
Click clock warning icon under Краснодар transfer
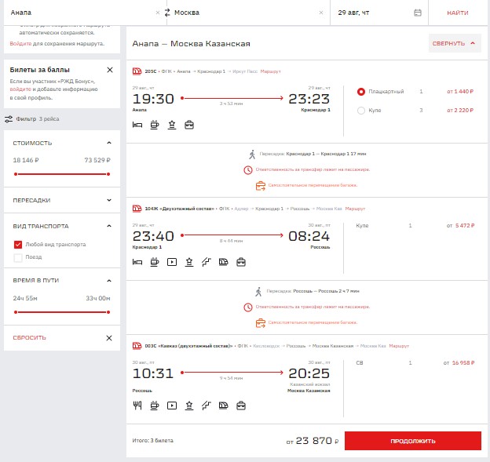pos(248,170)
